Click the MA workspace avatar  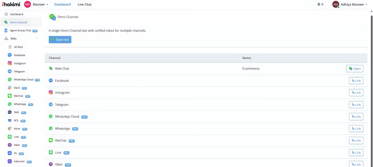28,4
